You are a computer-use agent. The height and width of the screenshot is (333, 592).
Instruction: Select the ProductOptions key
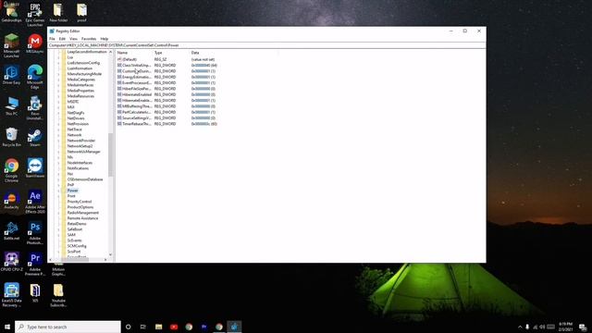(80, 207)
